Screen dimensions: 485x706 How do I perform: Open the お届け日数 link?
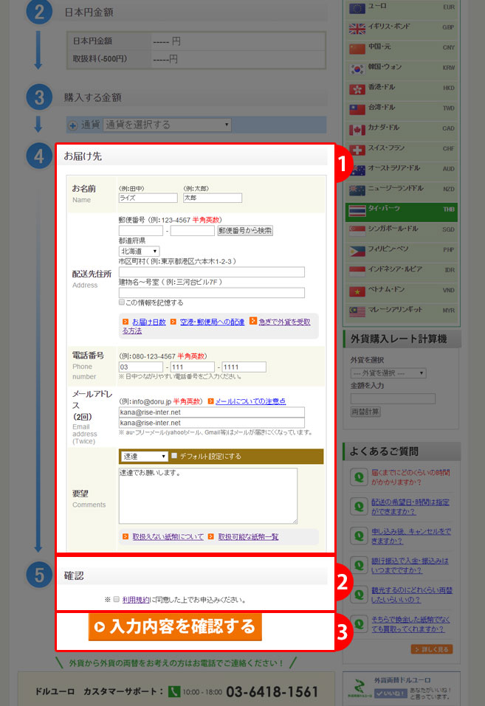[148, 322]
